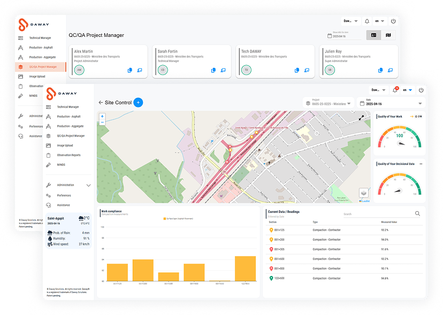Switch to card view in QC/QA Project Manager
Viewport: 443px width, 315px height.
click(373, 35)
